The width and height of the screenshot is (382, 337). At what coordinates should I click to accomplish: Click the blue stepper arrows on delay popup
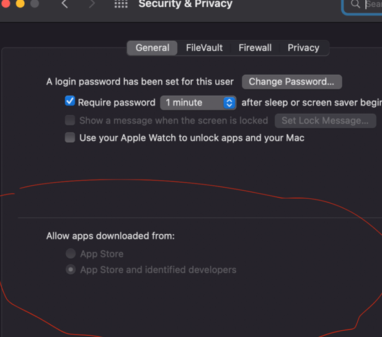[x=229, y=103]
